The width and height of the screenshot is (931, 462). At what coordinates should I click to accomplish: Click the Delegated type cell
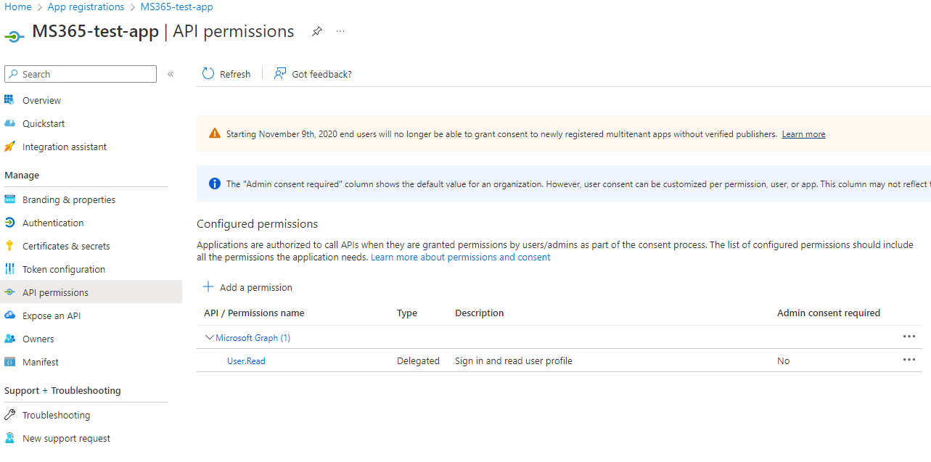click(418, 360)
